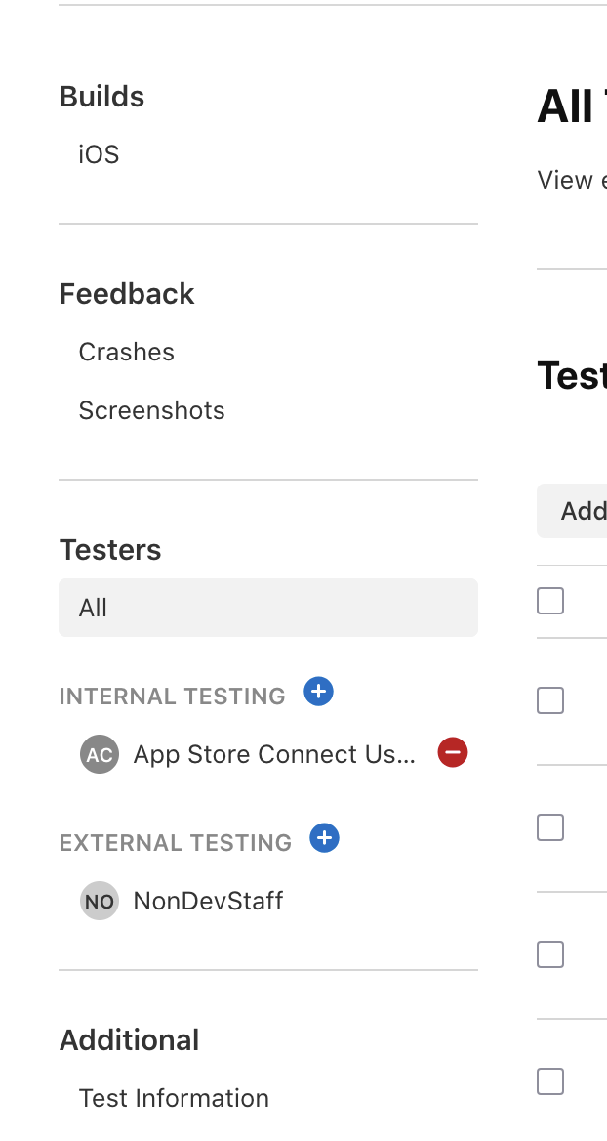Check the fourth tester row checkbox
This screenshot has height=1141, width=607.
pos(550,1081)
